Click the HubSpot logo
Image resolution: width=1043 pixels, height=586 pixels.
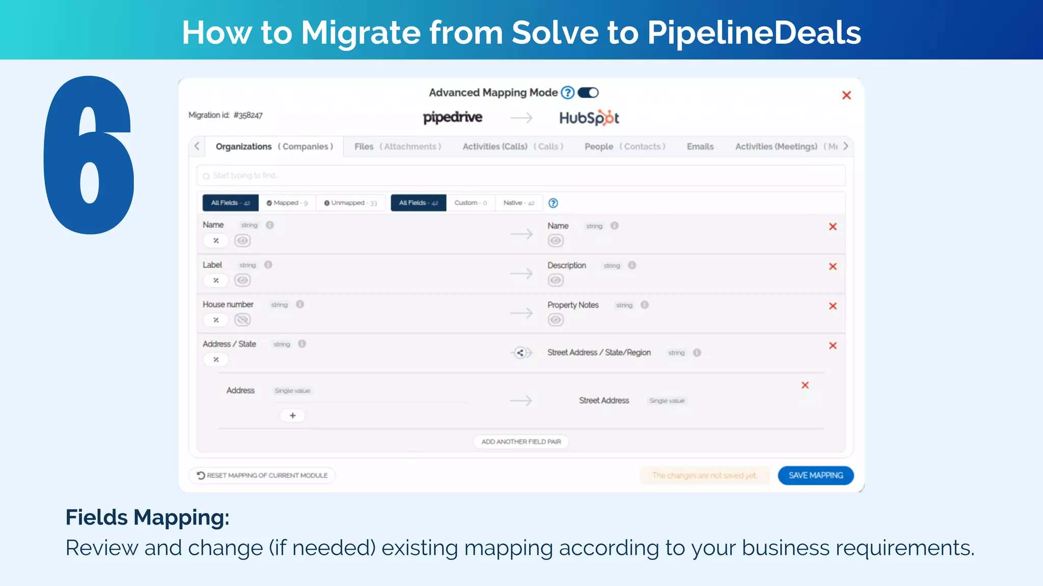589,118
